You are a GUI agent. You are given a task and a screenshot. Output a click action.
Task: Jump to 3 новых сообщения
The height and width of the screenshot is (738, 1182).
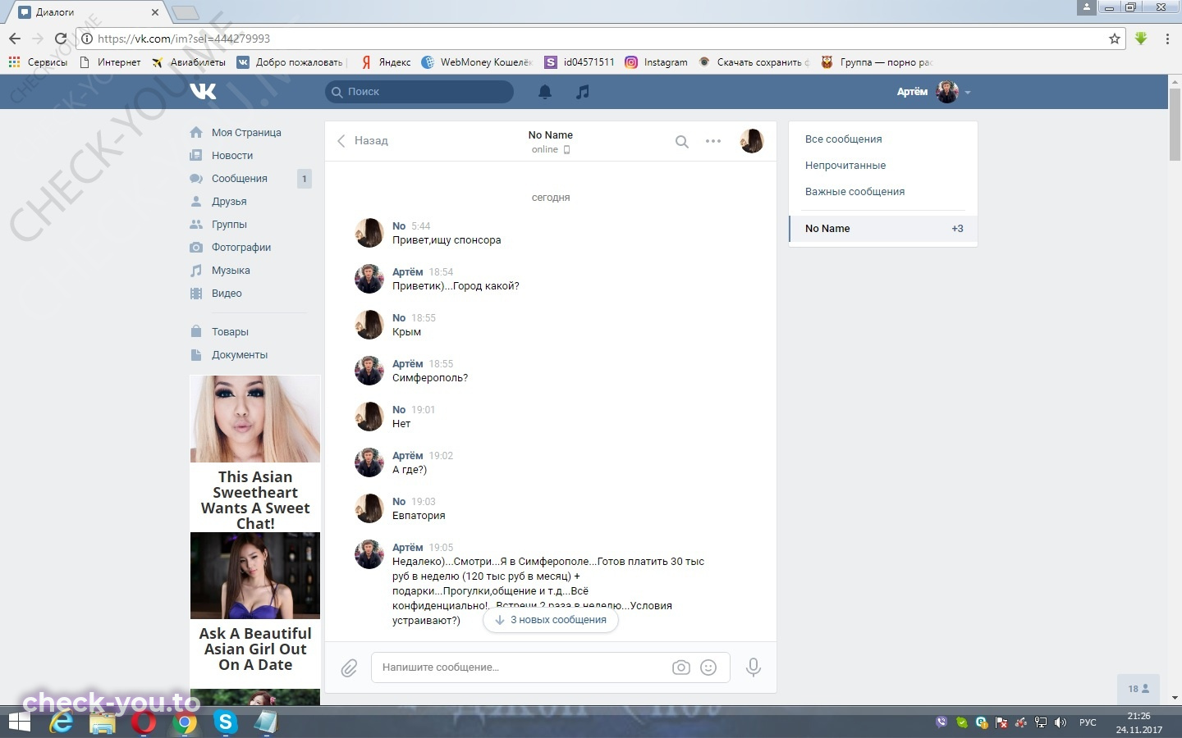[x=551, y=620]
